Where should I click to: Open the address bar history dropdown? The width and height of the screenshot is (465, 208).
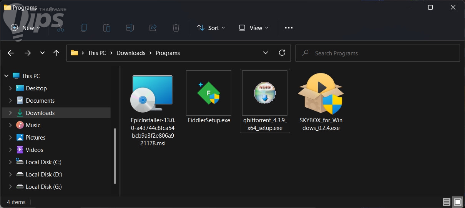pyautogui.click(x=265, y=53)
